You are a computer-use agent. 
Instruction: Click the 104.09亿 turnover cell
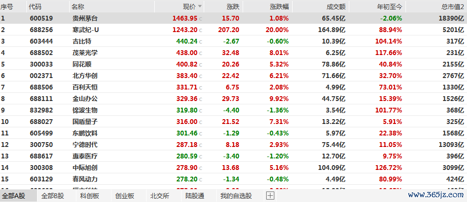[332, 168]
